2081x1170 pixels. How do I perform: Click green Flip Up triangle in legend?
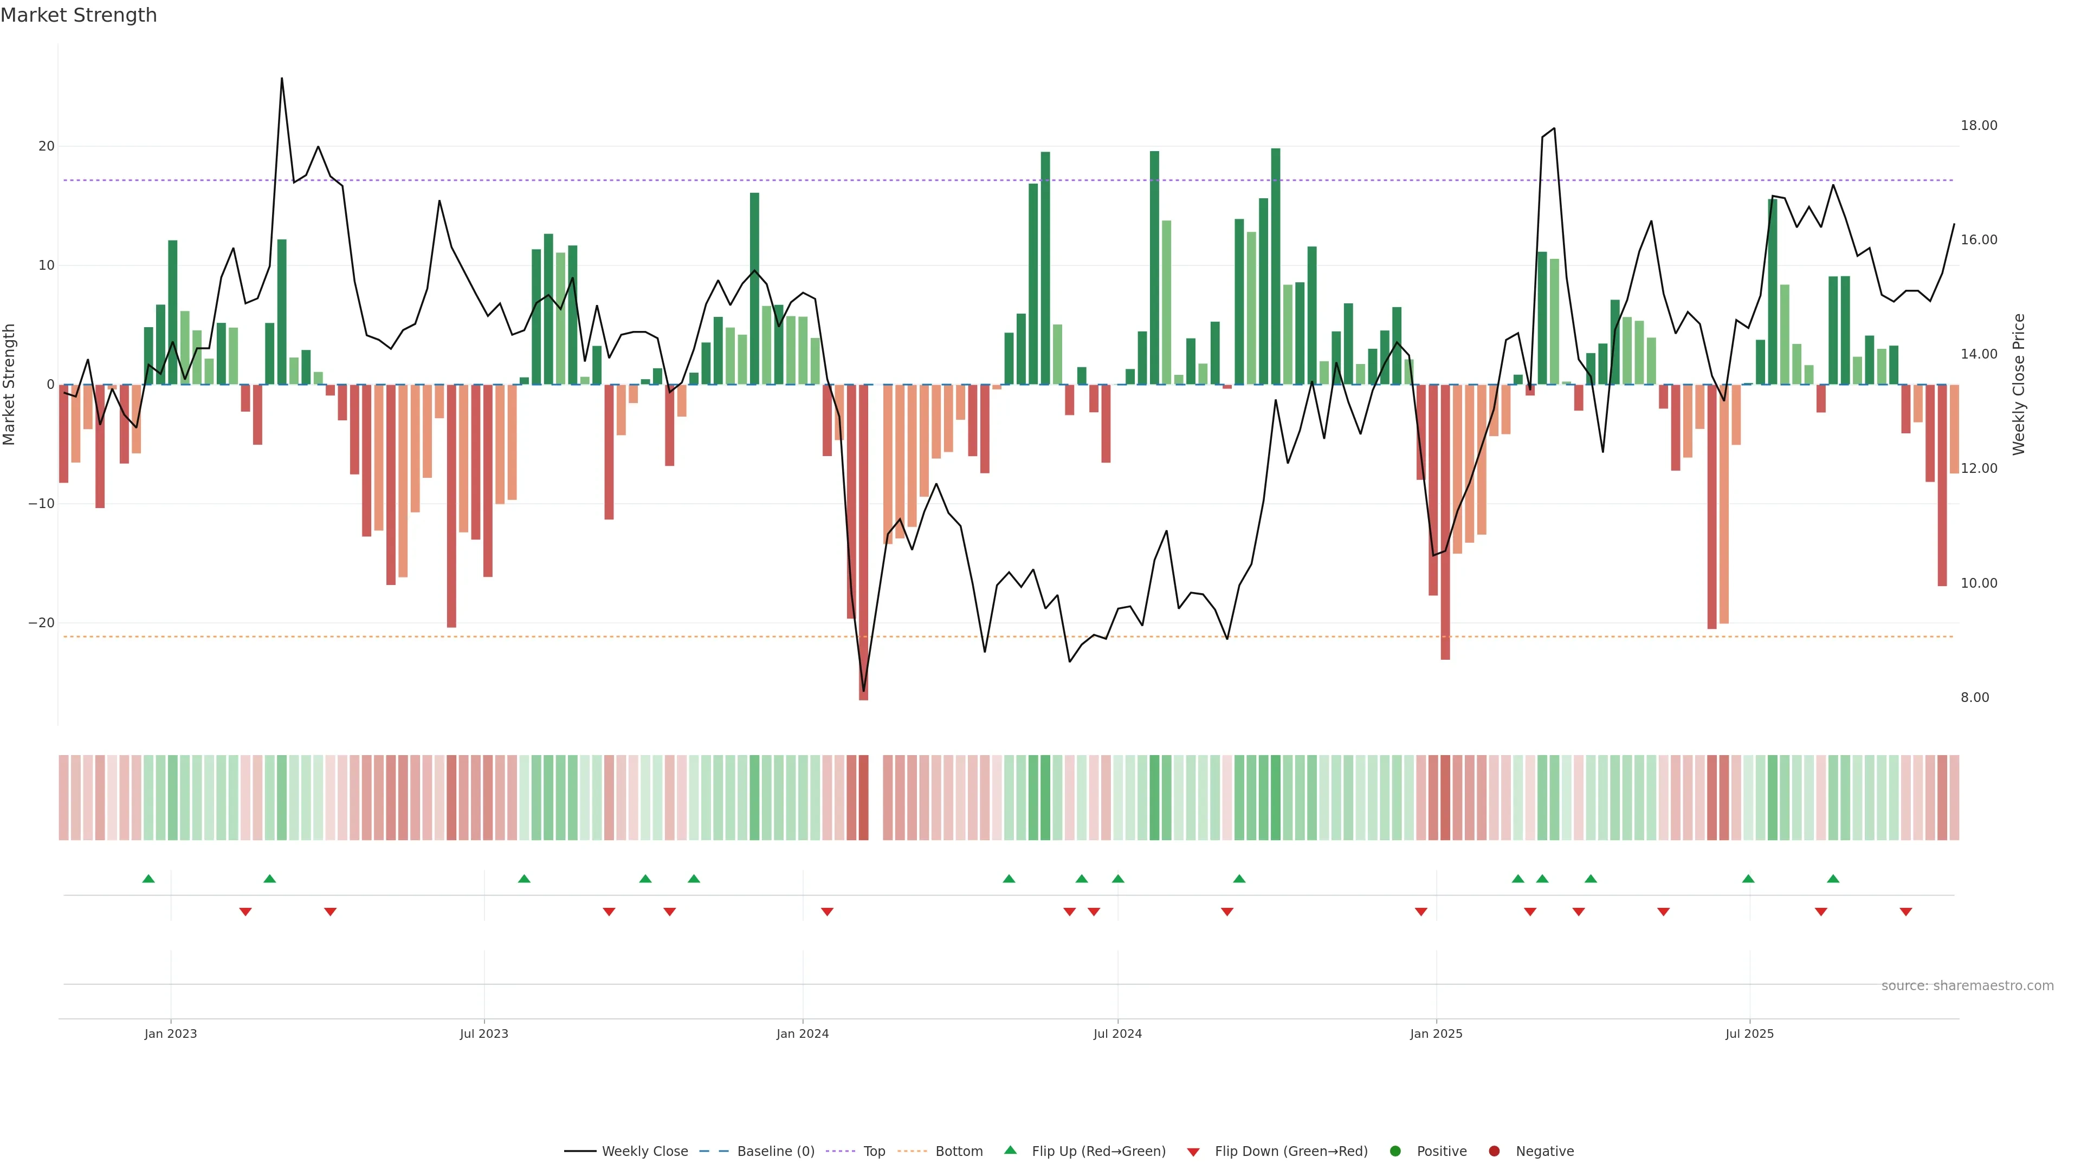1010,1150
